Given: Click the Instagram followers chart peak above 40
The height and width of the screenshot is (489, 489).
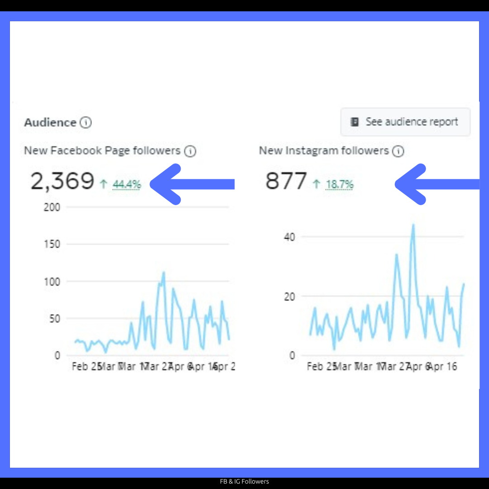Looking at the screenshot, I should coord(413,225).
